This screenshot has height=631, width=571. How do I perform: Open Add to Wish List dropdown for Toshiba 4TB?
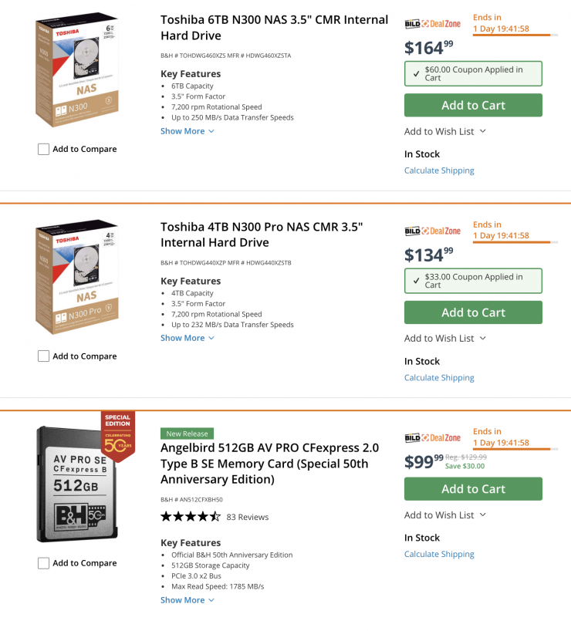pos(445,338)
